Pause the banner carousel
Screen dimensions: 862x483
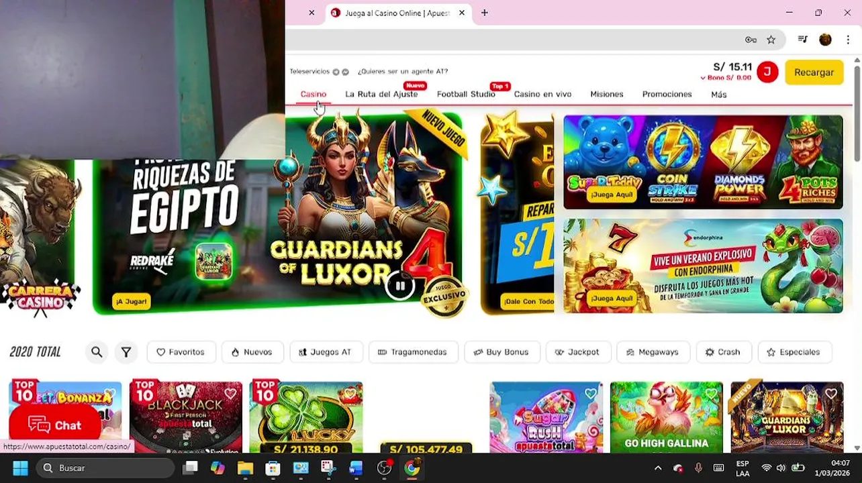pos(400,286)
